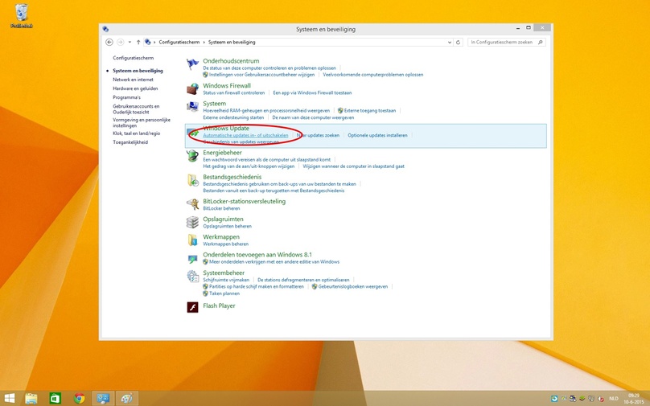The image size is (650, 406).
Task: Click Een app via Windows Firewall toestaan
Action: click(x=312, y=92)
